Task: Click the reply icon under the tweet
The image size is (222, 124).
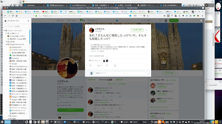Action: [x=90, y=65]
